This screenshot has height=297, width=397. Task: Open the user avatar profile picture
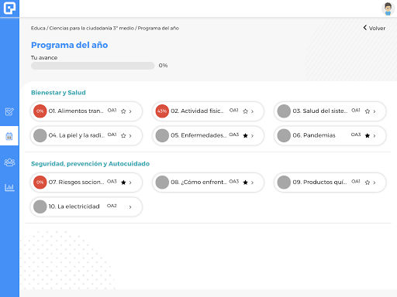[x=388, y=9]
